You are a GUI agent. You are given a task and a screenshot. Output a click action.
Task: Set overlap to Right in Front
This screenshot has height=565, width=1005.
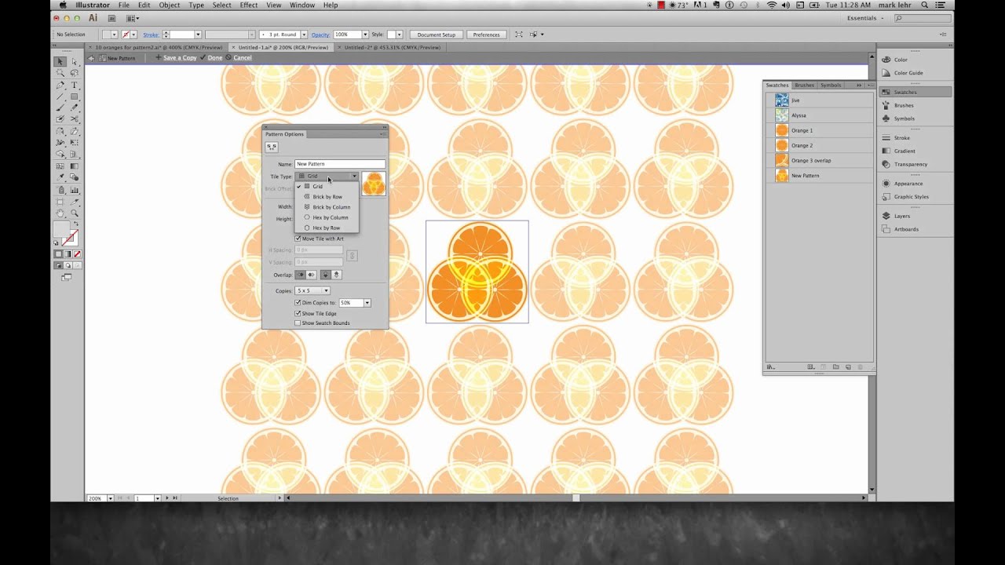312,275
